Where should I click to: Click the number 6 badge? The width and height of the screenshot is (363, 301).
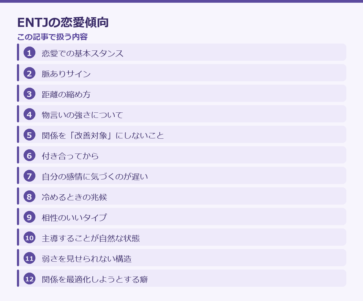point(29,156)
